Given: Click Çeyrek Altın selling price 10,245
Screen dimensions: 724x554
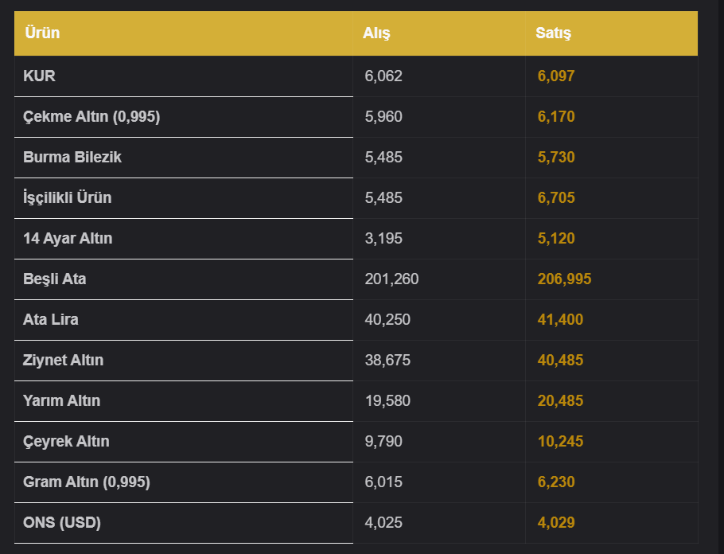Looking at the screenshot, I should (x=560, y=441).
